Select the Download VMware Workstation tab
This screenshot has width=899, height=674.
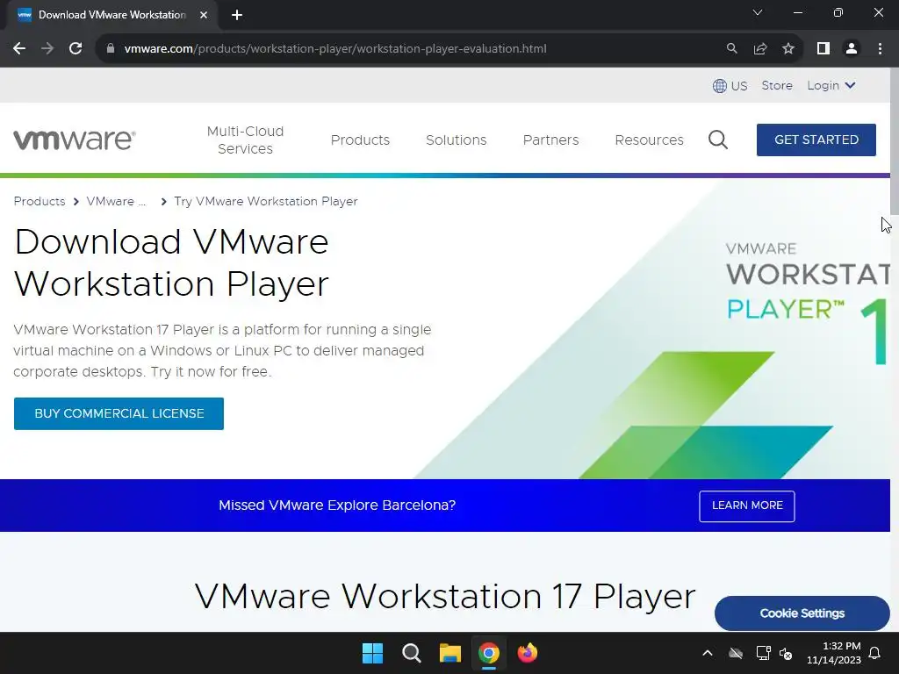[x=111, y=15]
